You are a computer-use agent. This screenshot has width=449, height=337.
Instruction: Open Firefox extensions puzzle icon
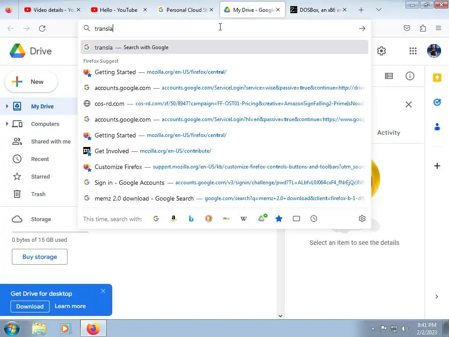point(423,28)
